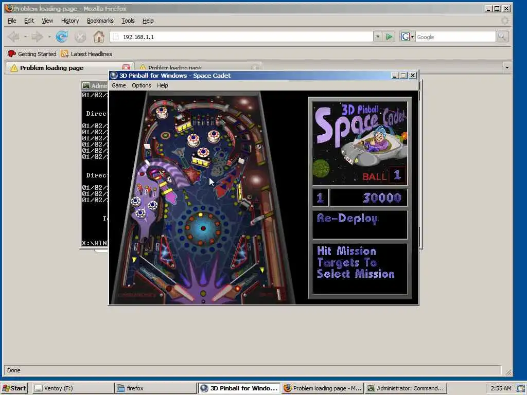Close the first Problem loading page tab
Viewport: 527px width, 395px height.
pyautogui.click(x=126, y=67)
